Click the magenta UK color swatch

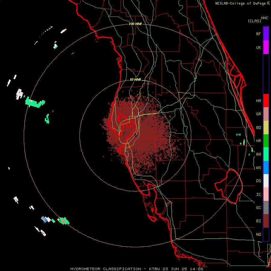pos(266,47)
